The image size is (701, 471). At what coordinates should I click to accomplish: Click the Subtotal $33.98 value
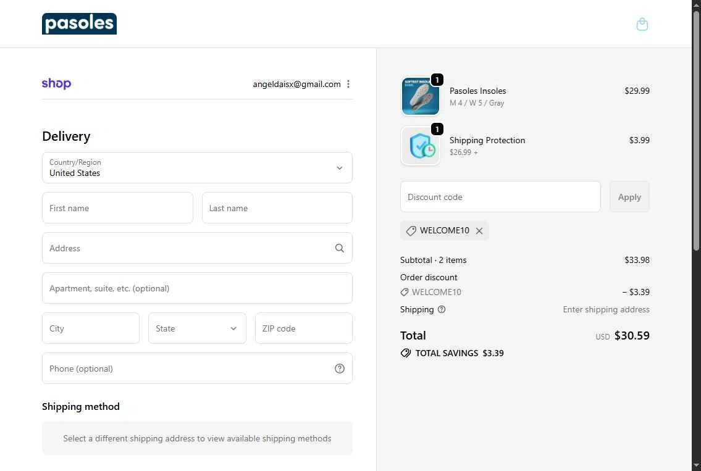(637, 260)
